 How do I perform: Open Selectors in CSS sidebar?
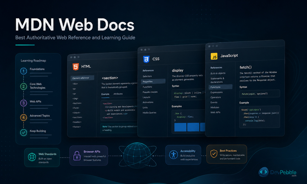click(147, 76)
